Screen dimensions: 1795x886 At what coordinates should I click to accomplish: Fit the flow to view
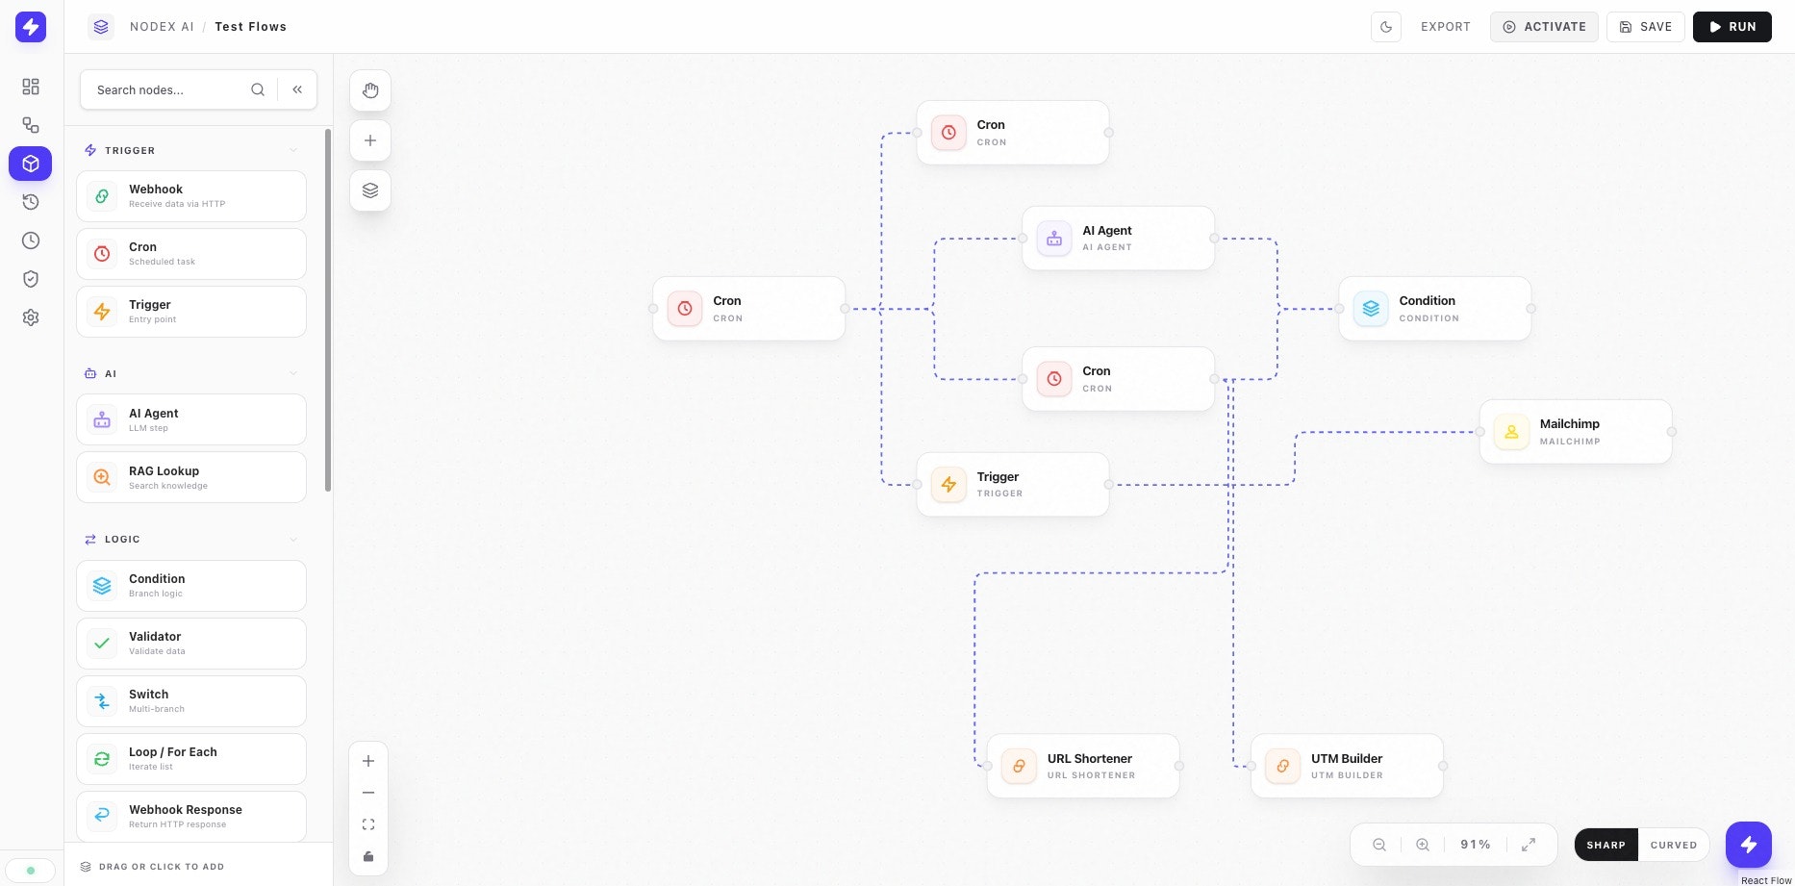[x=368, y=823]
